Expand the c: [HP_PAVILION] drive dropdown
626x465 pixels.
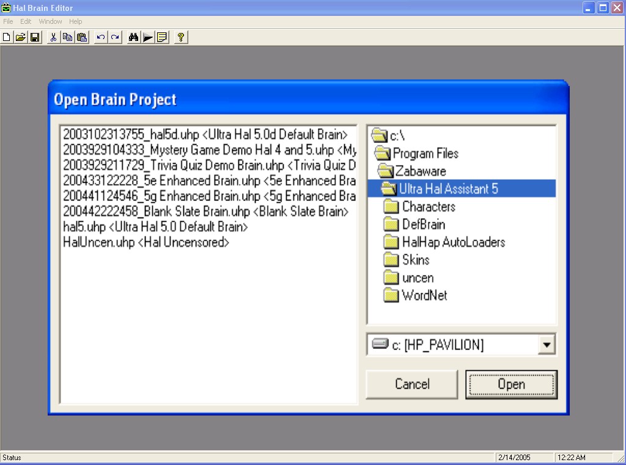point(547,345)
